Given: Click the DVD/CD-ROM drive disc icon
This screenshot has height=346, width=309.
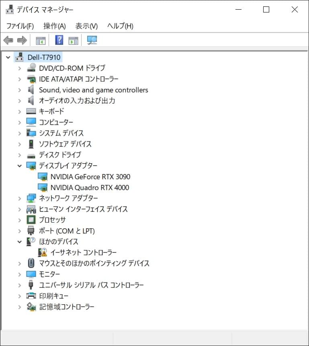Looking at the screenshot, I should pos(31,68).
